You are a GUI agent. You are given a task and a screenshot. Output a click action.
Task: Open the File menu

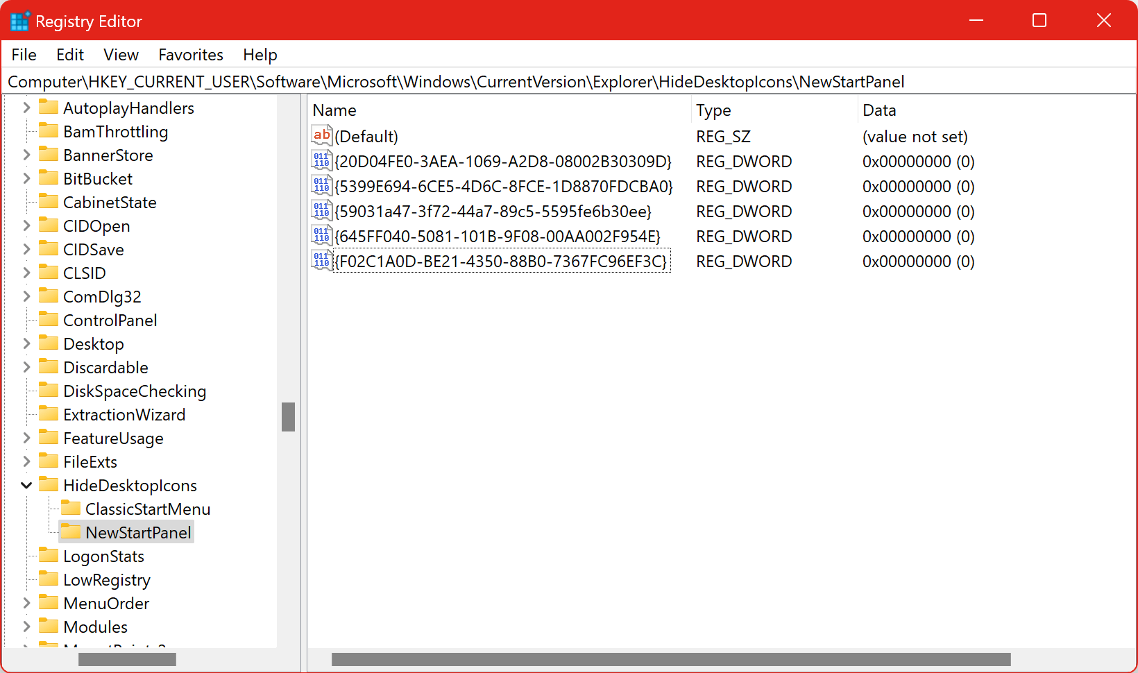(24, 55)
